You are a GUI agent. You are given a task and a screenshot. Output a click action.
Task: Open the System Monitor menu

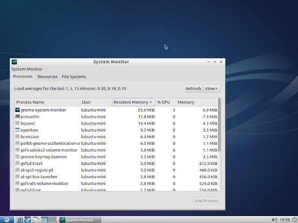click(x=27, y=69)
